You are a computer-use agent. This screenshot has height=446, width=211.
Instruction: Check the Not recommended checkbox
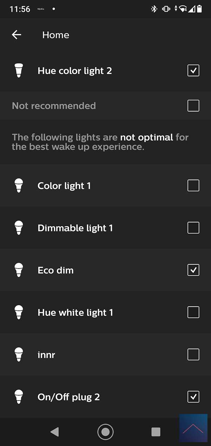193,106
